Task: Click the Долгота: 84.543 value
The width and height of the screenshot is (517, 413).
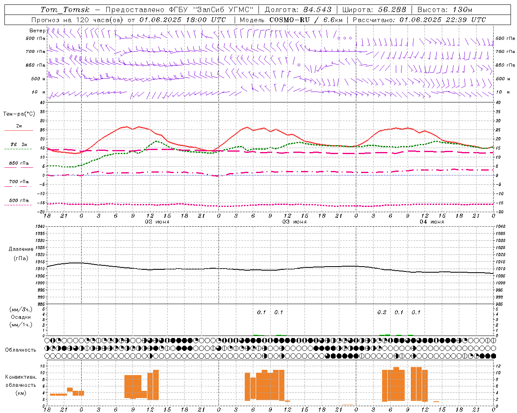Action: click(298, 10)
